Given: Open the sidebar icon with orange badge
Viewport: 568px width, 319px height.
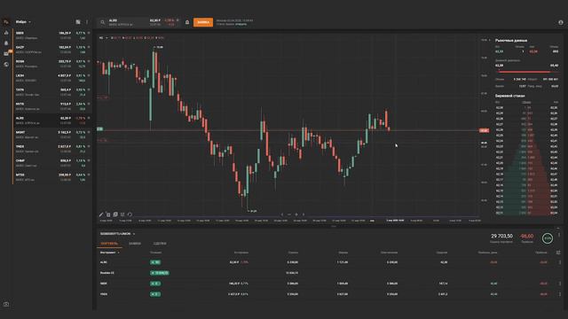Looking at the screenshot, I should 6,53.
